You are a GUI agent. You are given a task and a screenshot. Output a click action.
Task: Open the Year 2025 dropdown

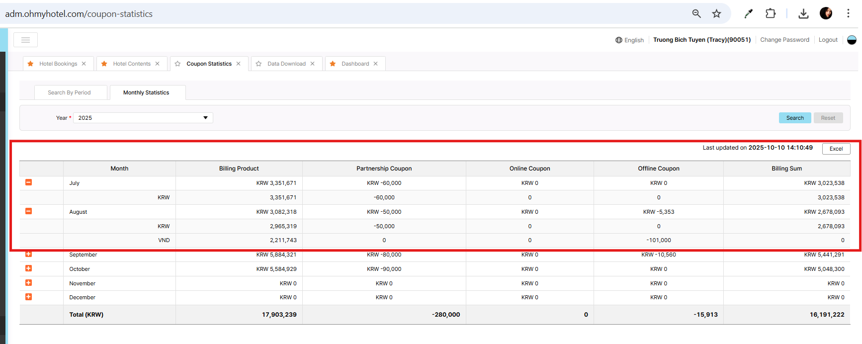pos(143,118)
